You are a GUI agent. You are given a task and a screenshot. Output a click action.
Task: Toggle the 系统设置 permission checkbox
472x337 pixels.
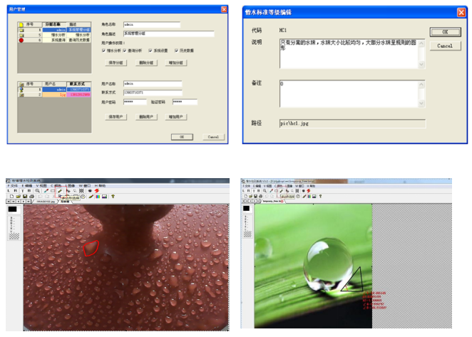coord(151,51)
